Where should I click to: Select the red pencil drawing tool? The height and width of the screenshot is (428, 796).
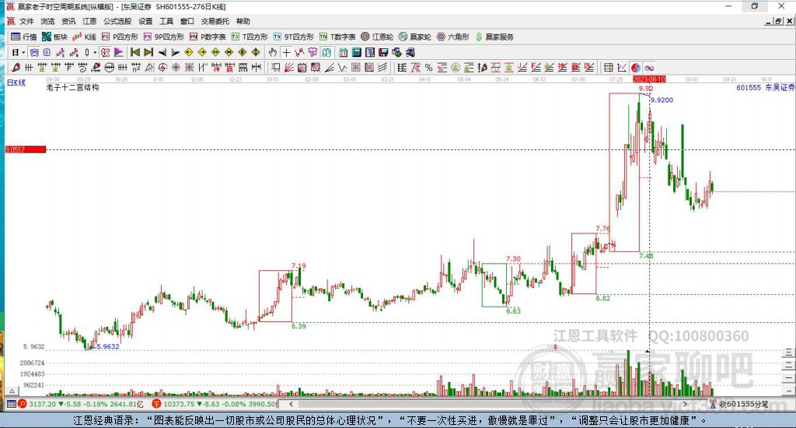(x=16, y=68)
